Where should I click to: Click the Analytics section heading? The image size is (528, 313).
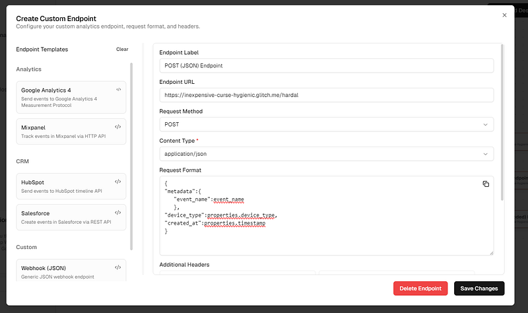pyautogui.click(x=28, y=69)
